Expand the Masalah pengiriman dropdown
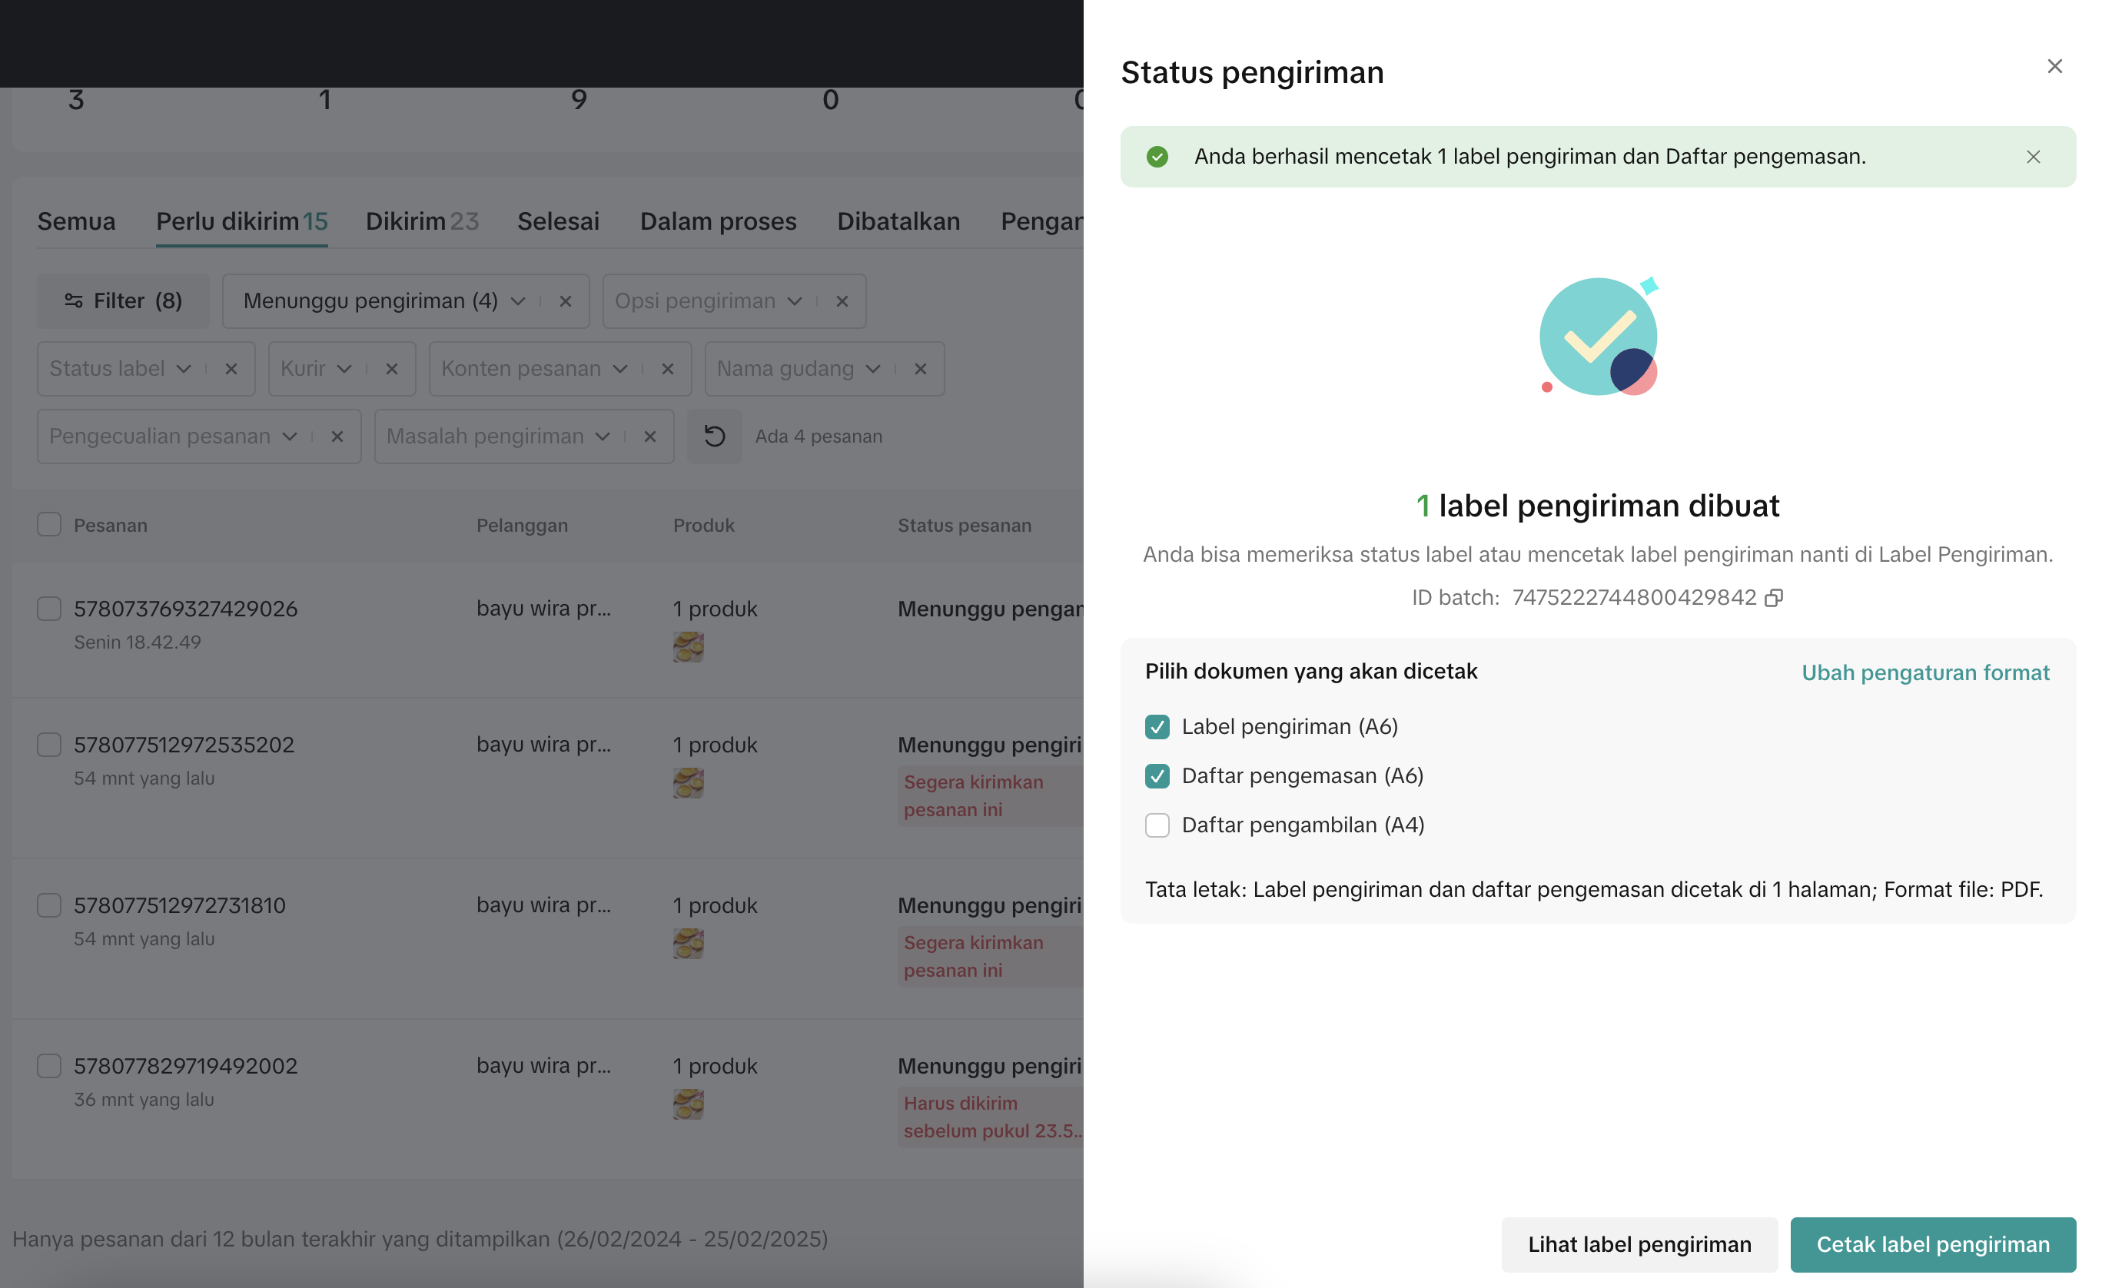 pyautogui.click(x=498, y=437)
